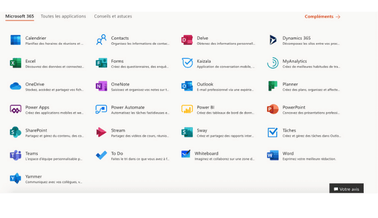Click Excel description 'Découvrez des données et connectez...'

[x=55, y=66]
